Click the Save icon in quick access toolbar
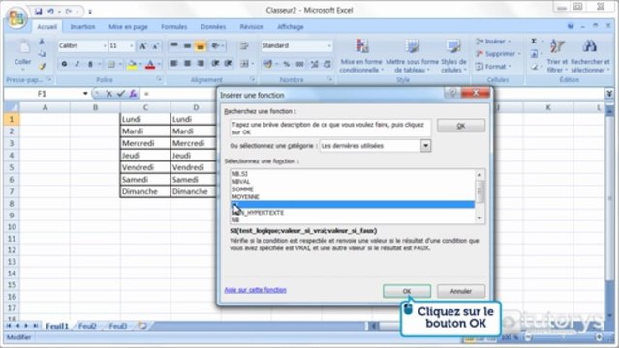Image resolution: width=619 pixels, height=348 pixels. pyautogui.click(x=39, y=12)
